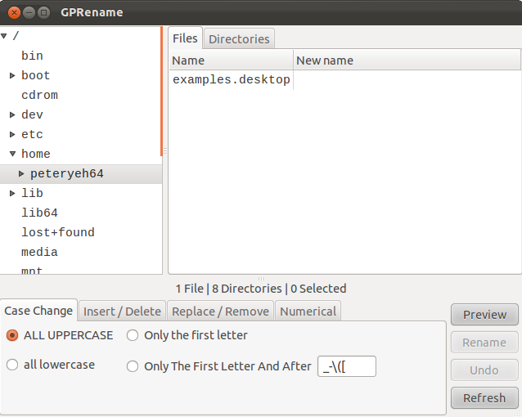Switch to the Directories tab
The height and width of the screenshot is (417, 522).
[x=239, y=39]
